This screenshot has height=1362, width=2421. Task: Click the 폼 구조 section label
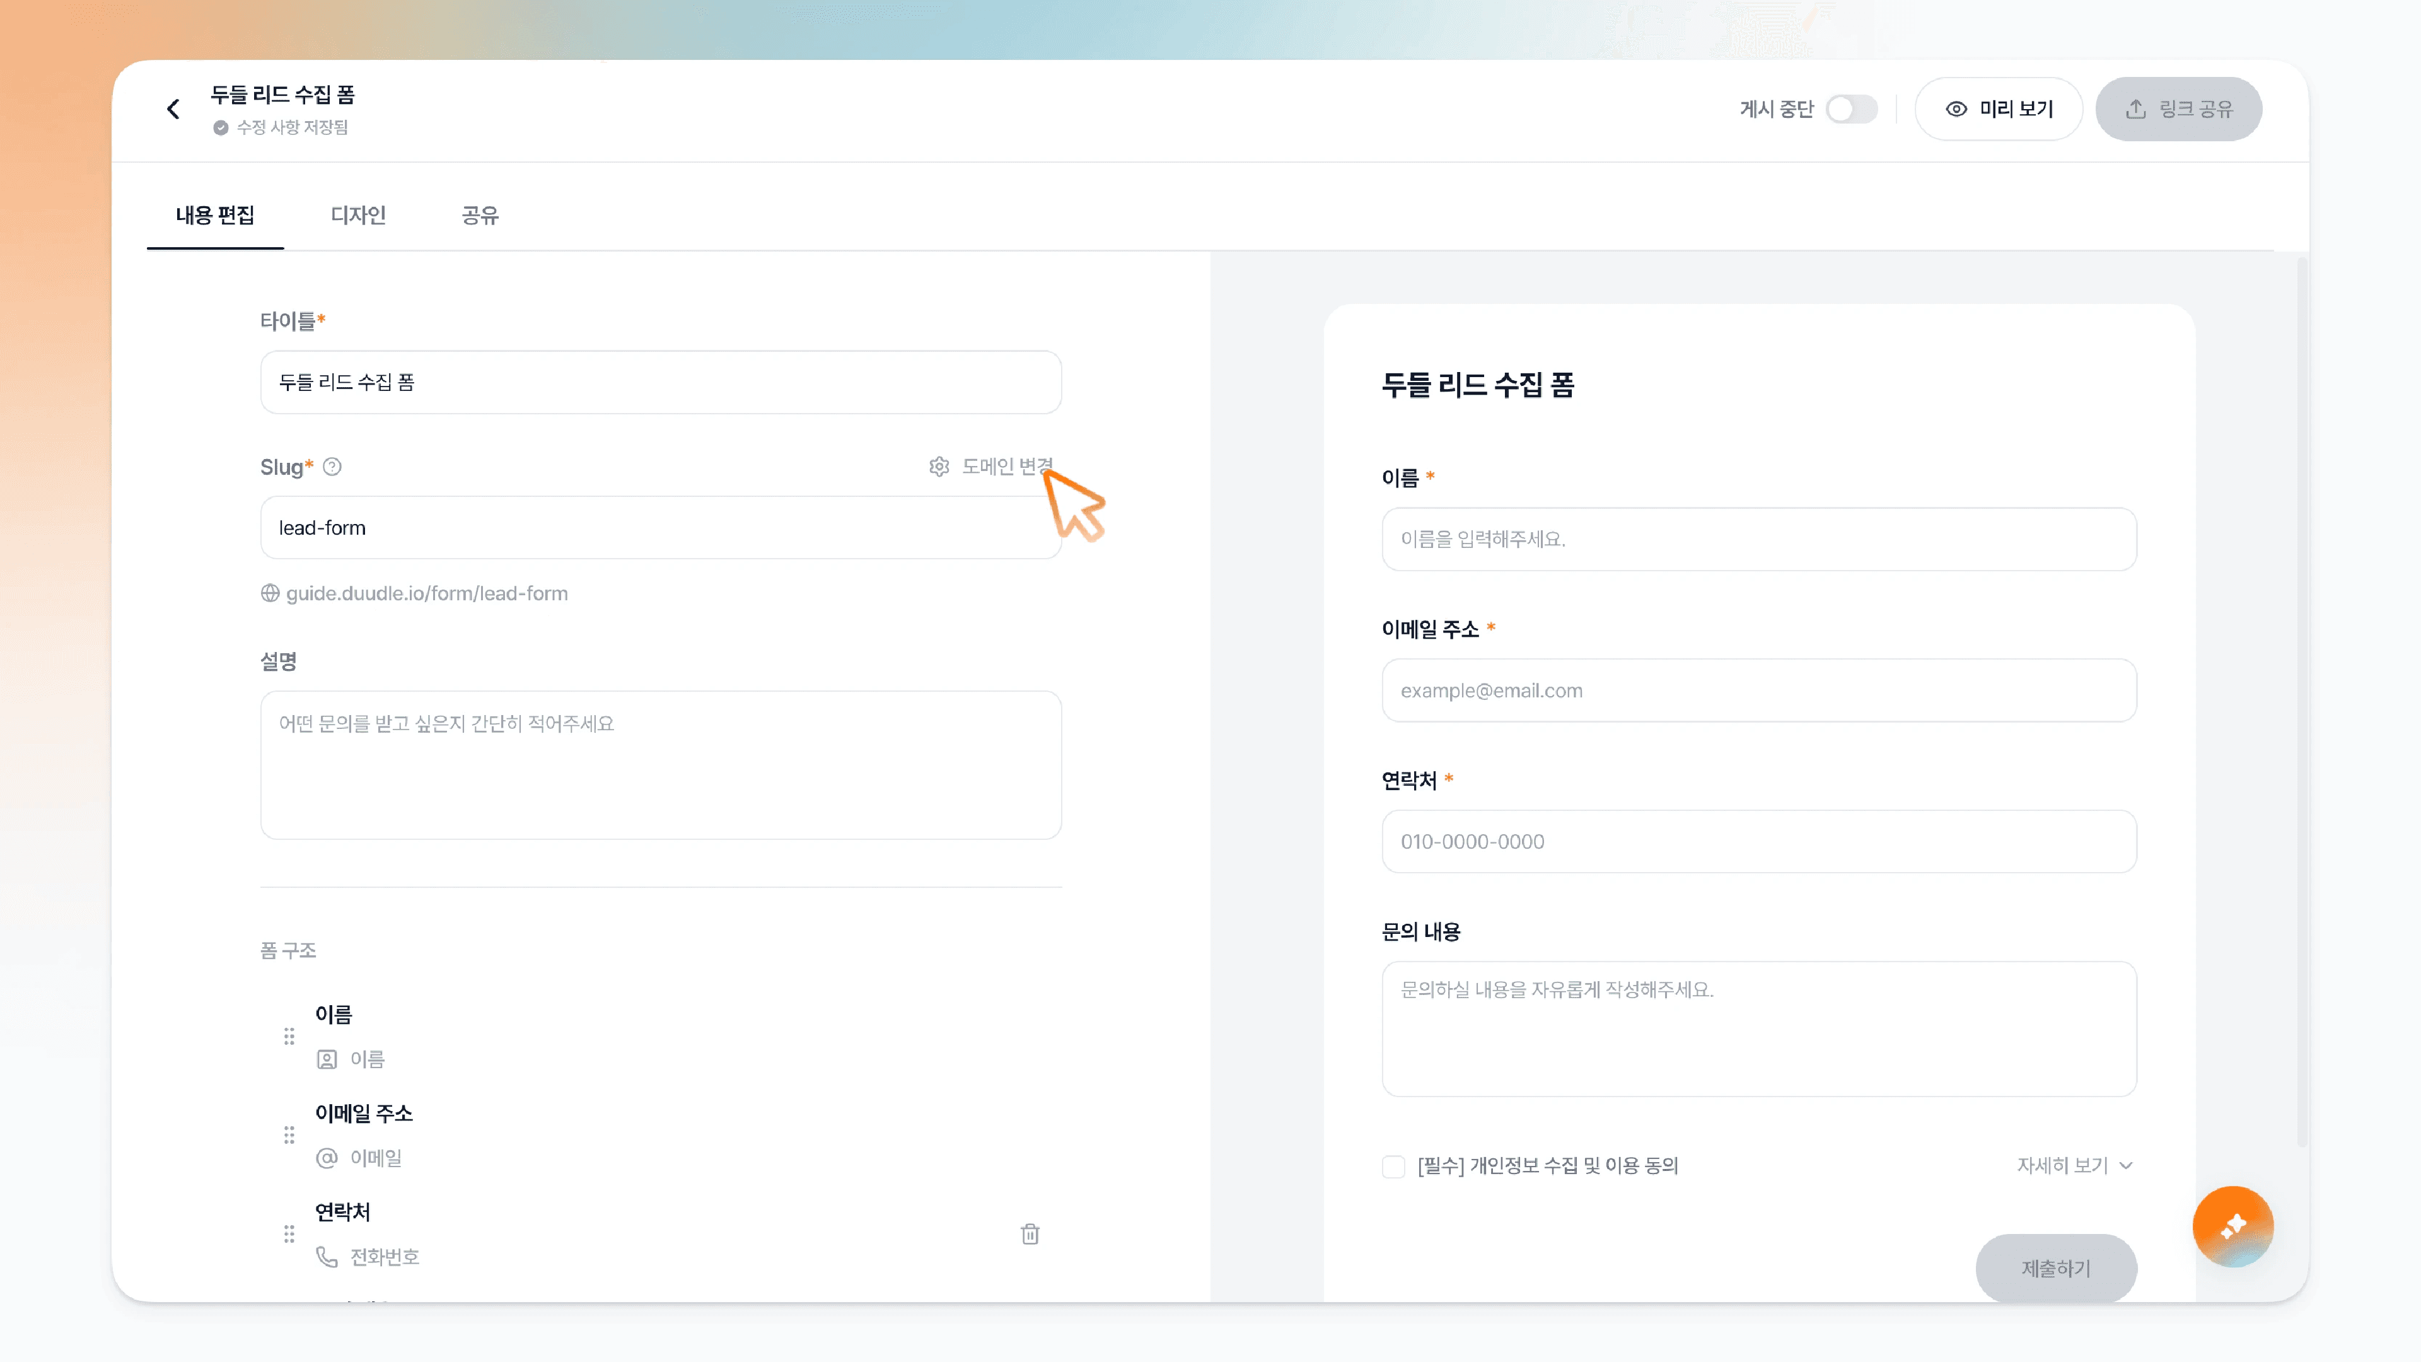coord(289,950)
